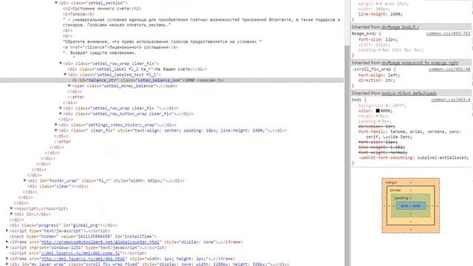This screenshot has width=473, height=266.
Task: Select the hidden input installTime row
Action: (x=83, y=236)
